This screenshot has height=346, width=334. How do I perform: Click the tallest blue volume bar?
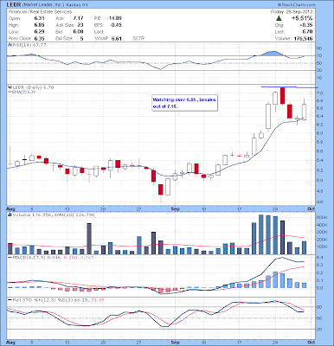pyautogui.click(x=261, y=234)
